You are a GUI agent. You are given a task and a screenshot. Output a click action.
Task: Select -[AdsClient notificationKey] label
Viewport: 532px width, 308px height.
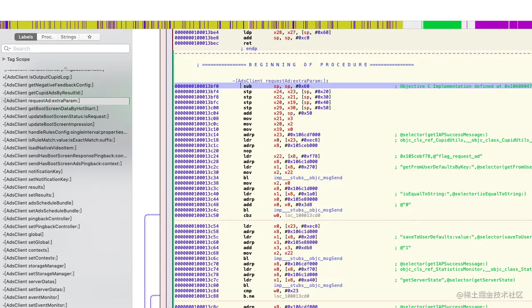(x=32, y=171)
